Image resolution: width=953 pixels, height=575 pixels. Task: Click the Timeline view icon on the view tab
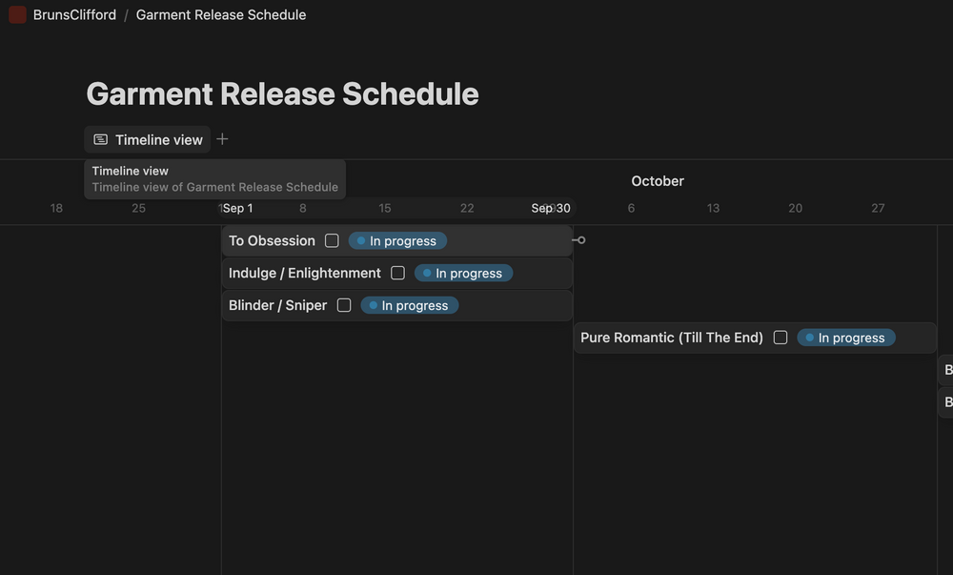click(100, 139)
